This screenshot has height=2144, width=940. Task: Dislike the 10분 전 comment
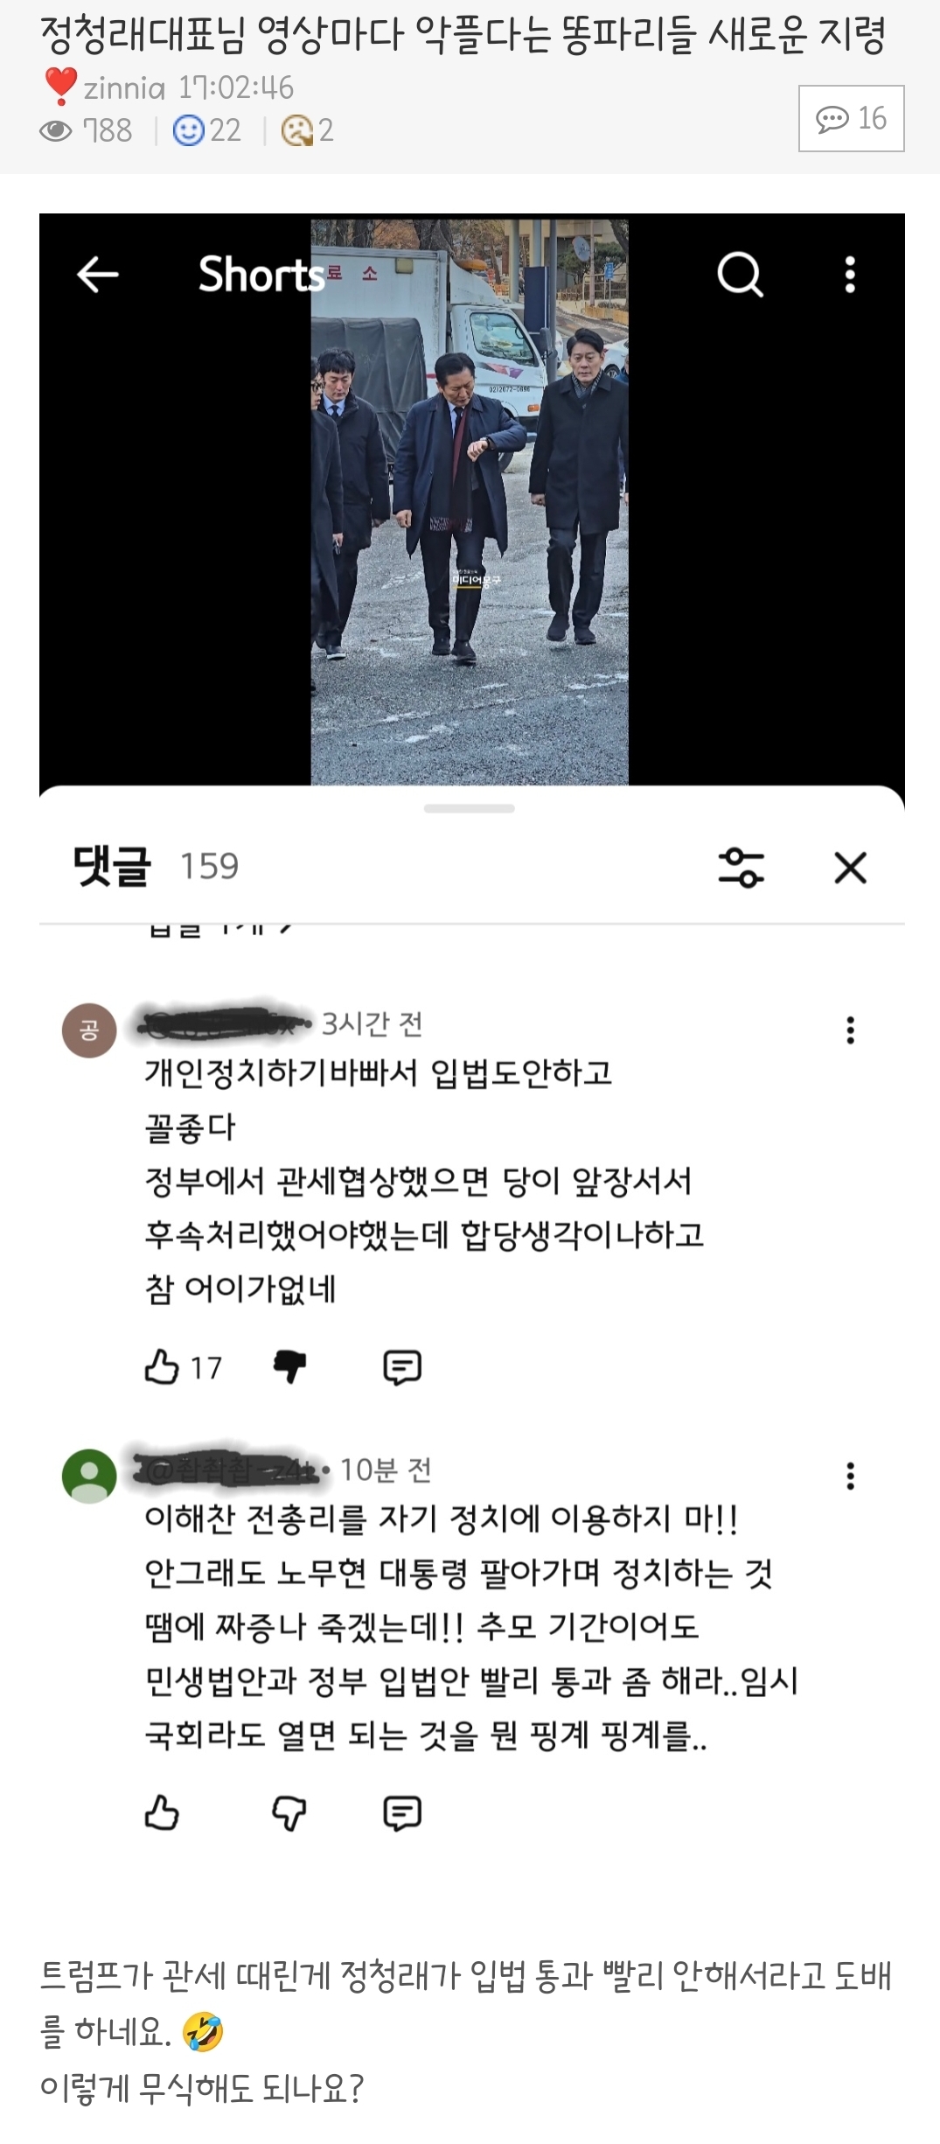pos(289,1813)
